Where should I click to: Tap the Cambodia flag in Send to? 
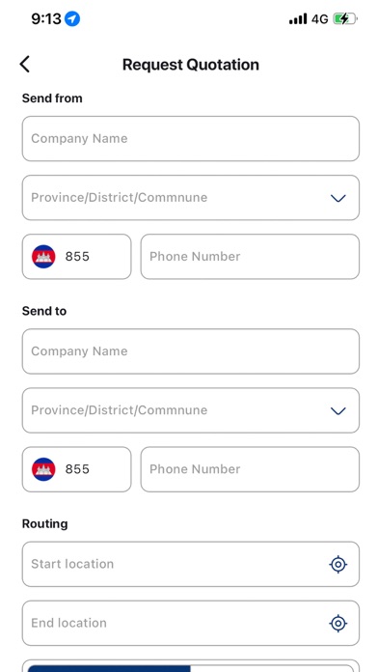pyautogui.click(x=43, y=469)
